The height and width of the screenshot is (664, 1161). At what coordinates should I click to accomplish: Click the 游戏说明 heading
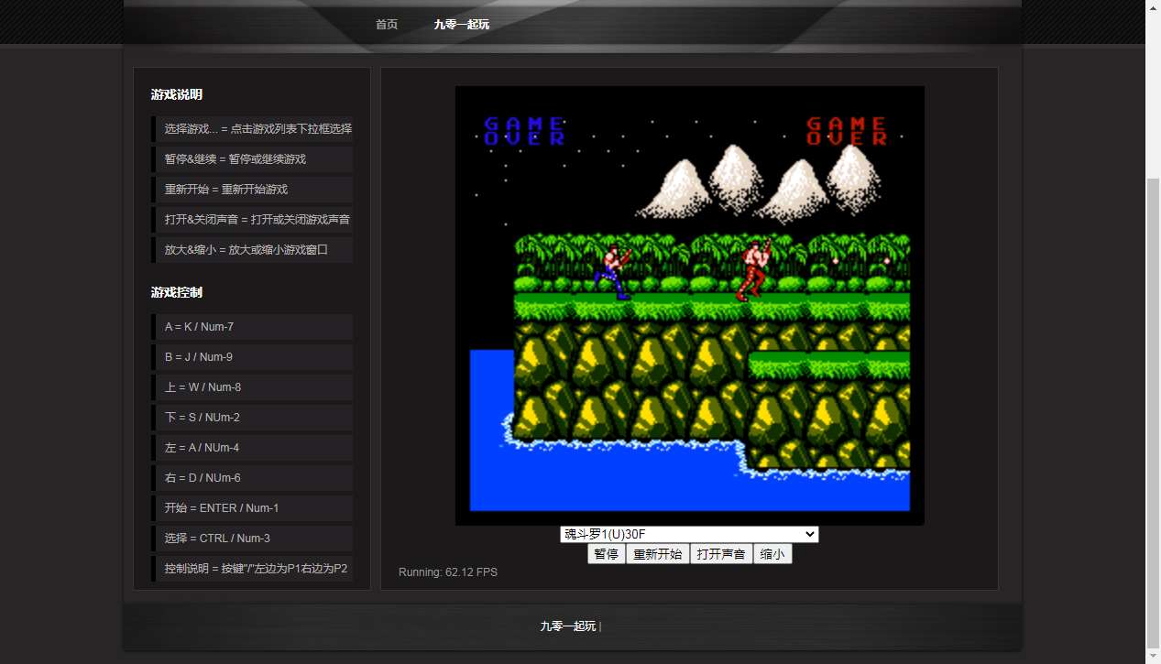click(177, 94)
